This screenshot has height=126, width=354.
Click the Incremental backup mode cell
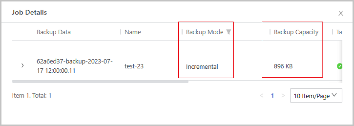(202, 67)
